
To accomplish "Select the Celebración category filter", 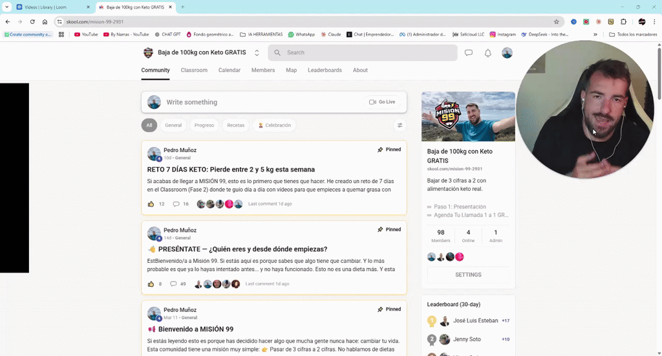I will point(274,125).
